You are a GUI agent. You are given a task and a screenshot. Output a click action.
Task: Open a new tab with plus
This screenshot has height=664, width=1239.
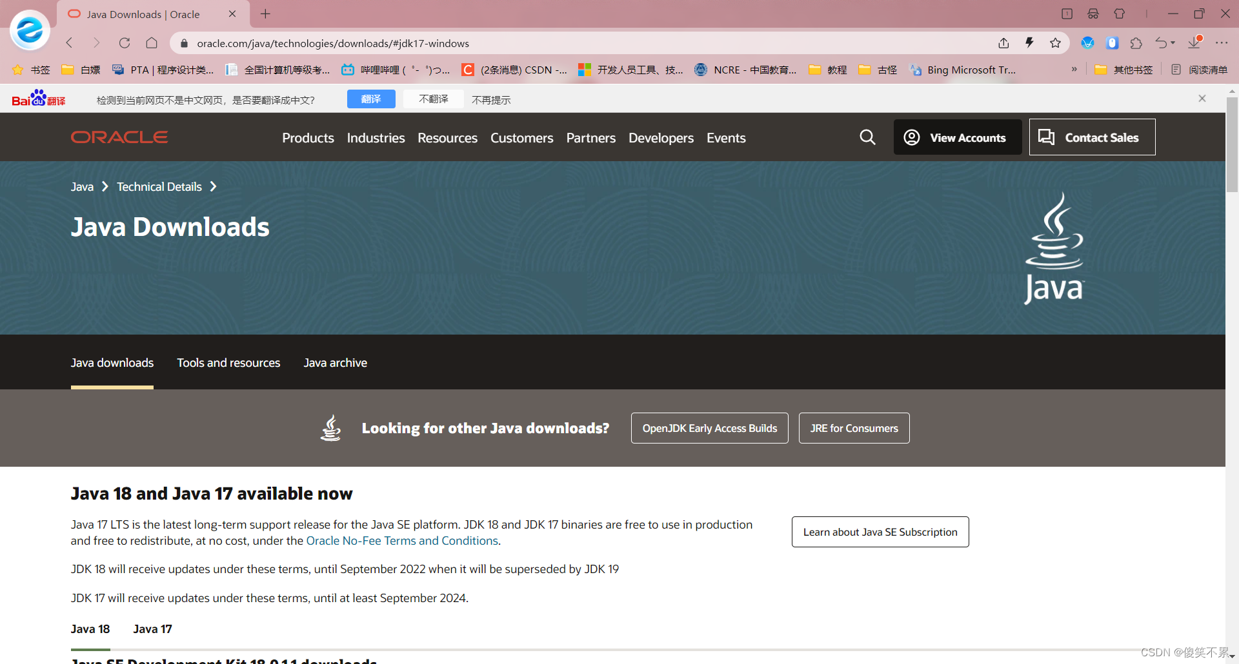point(265,14)
